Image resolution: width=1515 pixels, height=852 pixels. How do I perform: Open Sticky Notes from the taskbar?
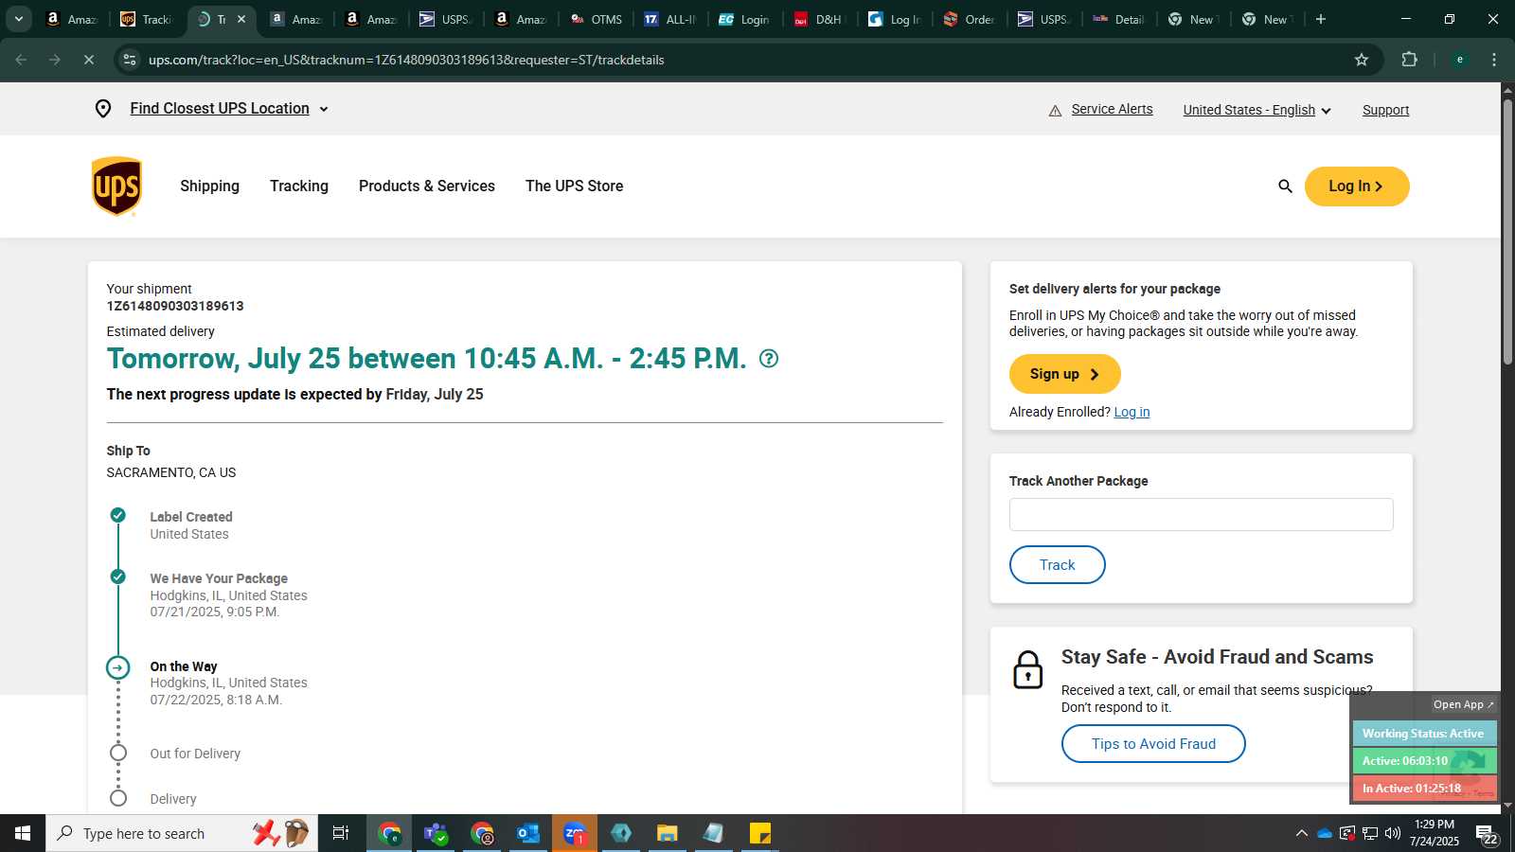(x=760, y=833)
